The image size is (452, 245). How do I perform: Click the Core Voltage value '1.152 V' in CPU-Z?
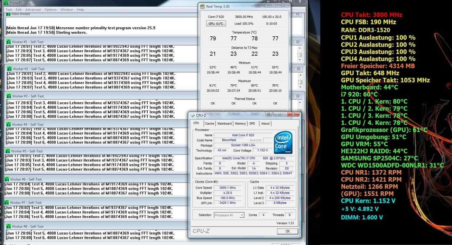[x=262, y=151]
